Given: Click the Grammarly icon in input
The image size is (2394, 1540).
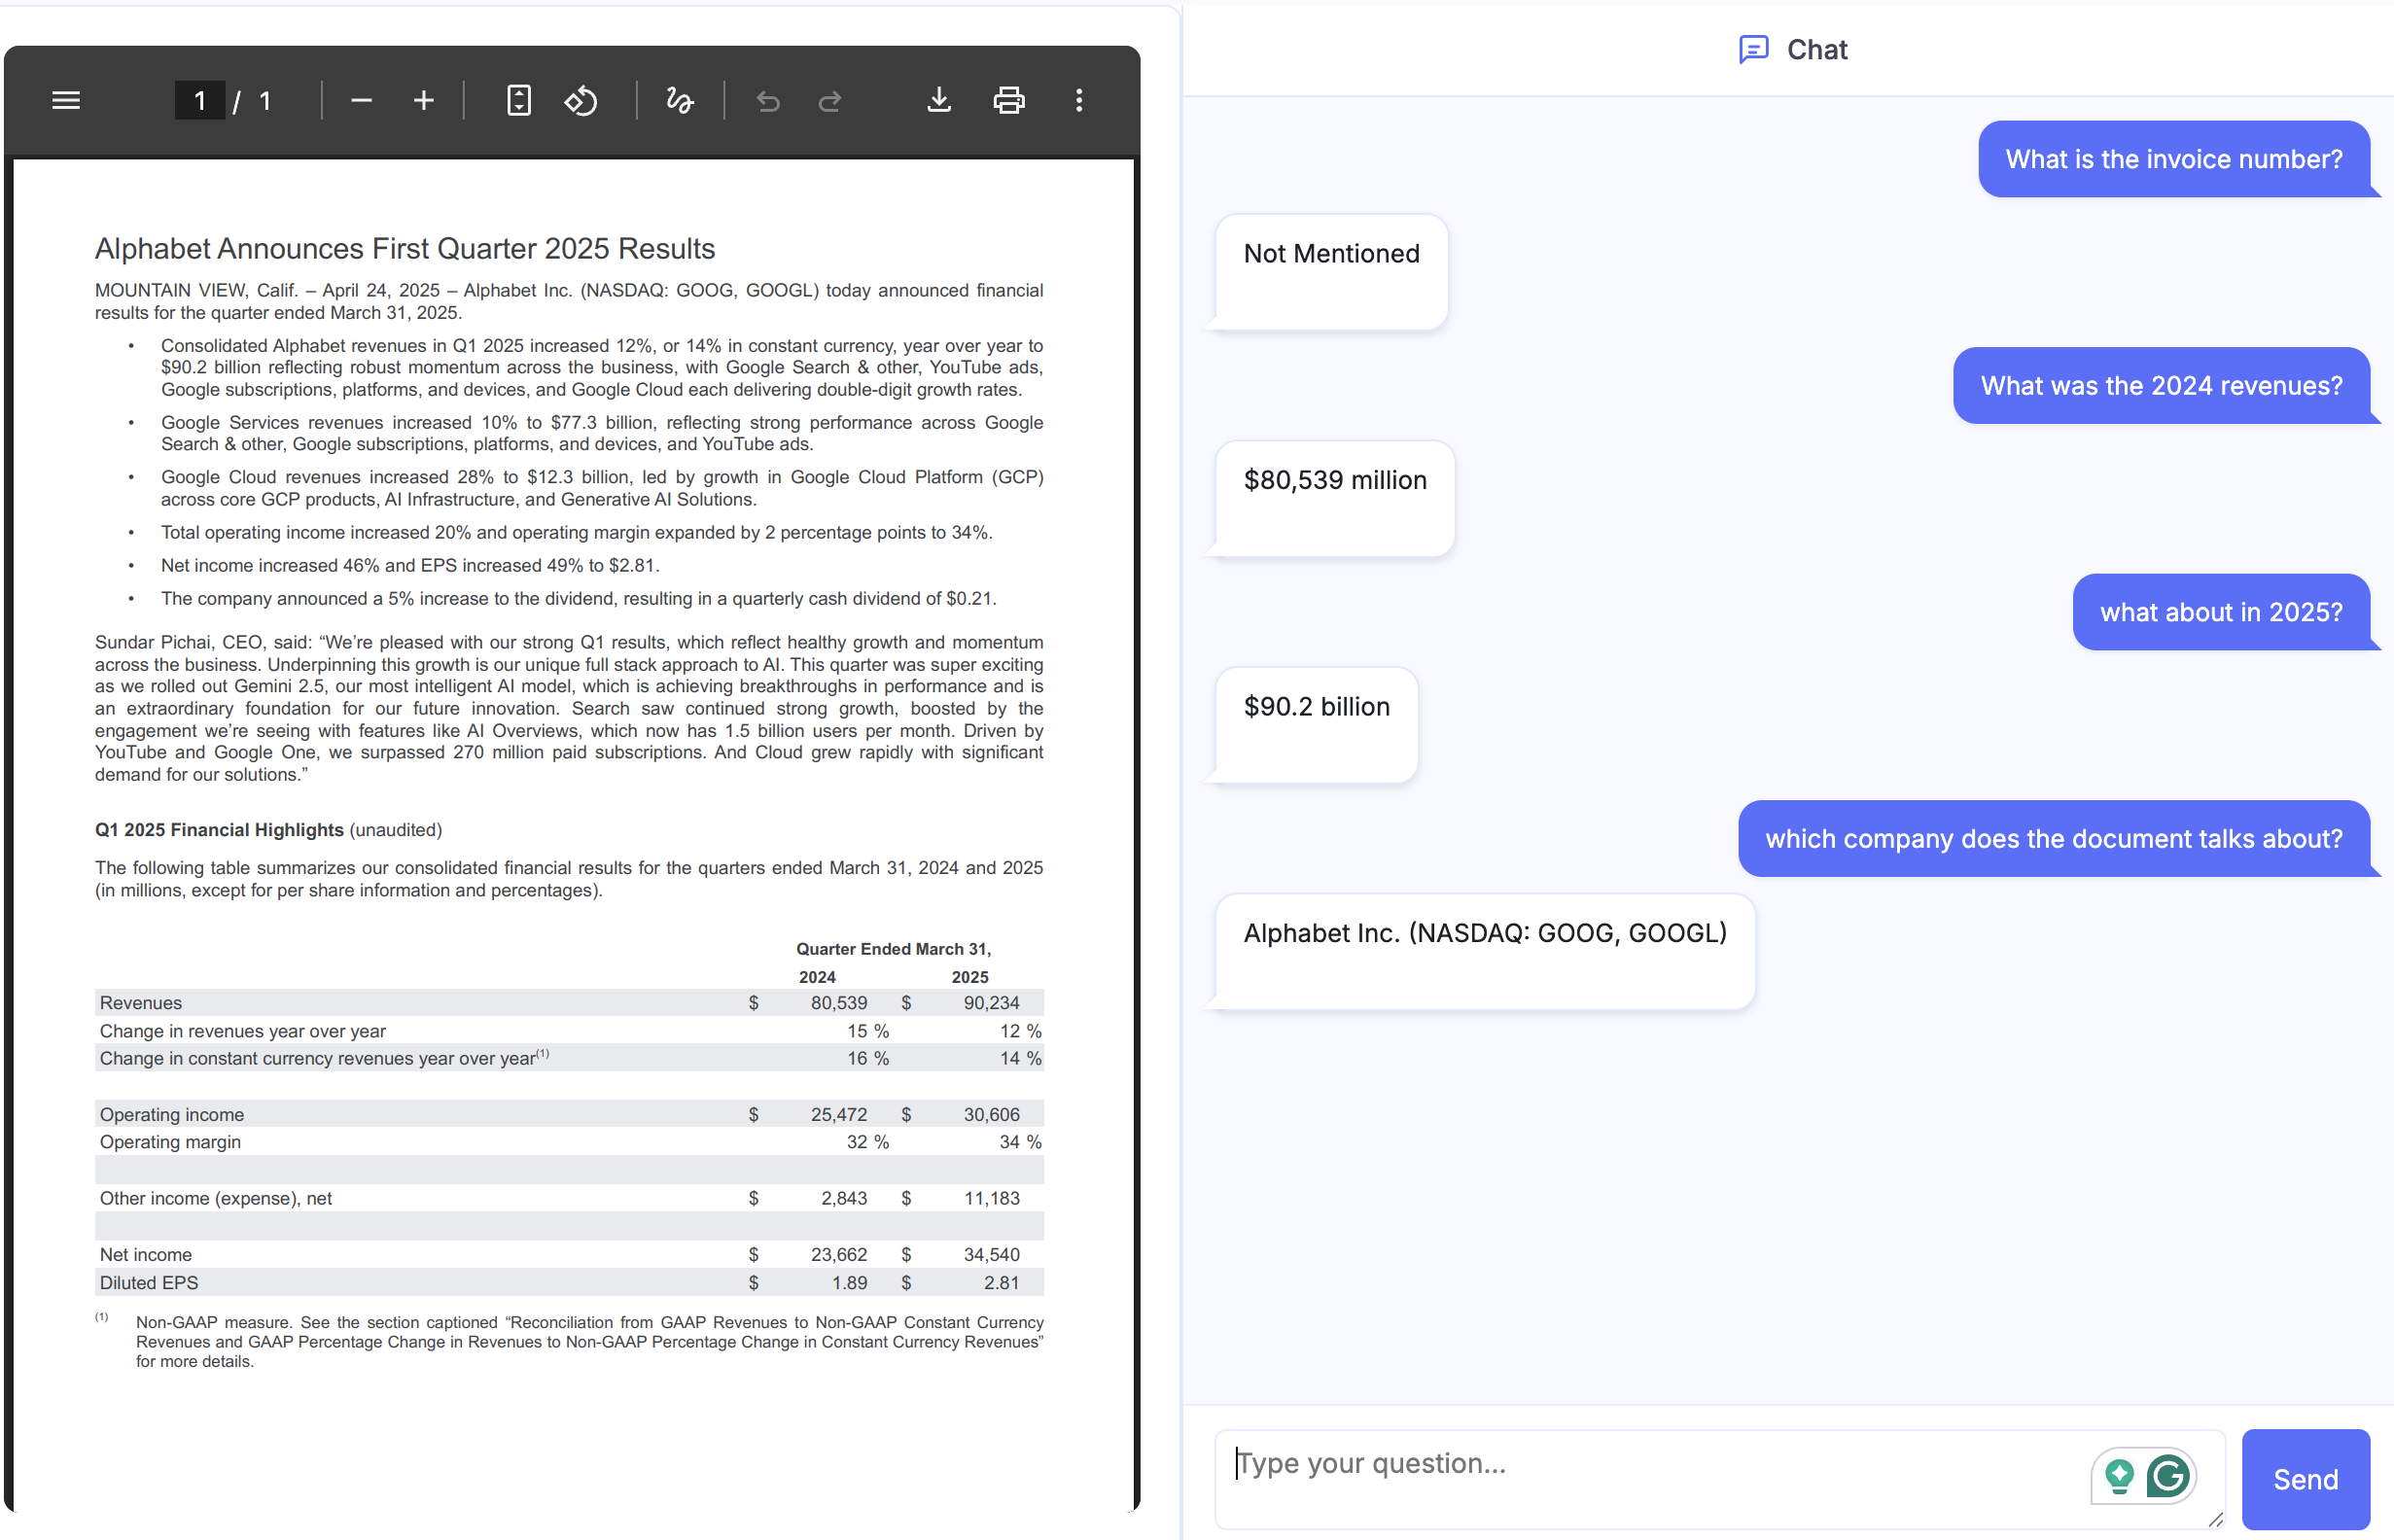Looking at the screenshot, I should [2168, 1476].
